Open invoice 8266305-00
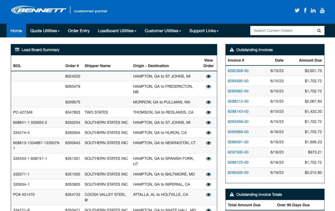 (x=238, y=172)
